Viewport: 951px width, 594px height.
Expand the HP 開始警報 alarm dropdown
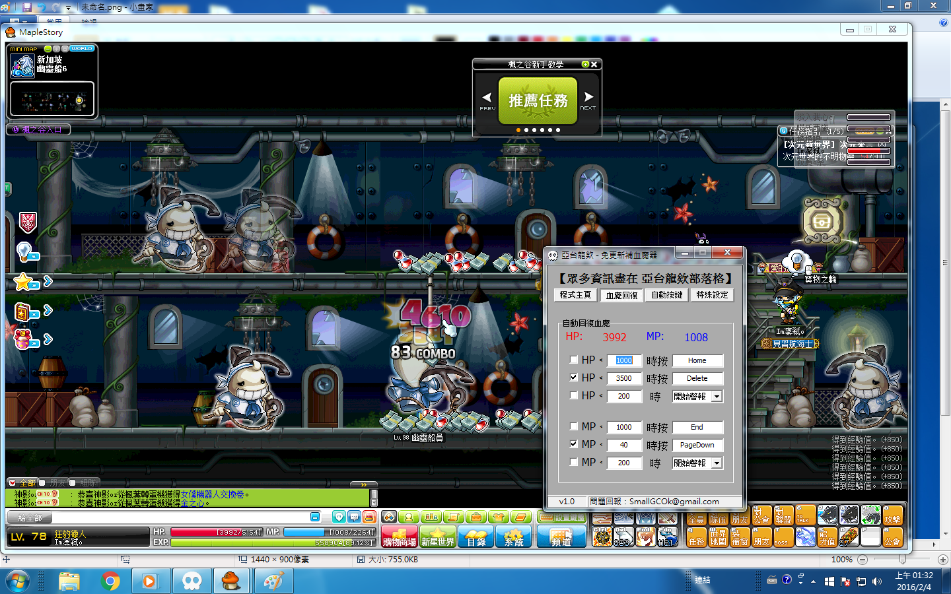coord(717,397)
